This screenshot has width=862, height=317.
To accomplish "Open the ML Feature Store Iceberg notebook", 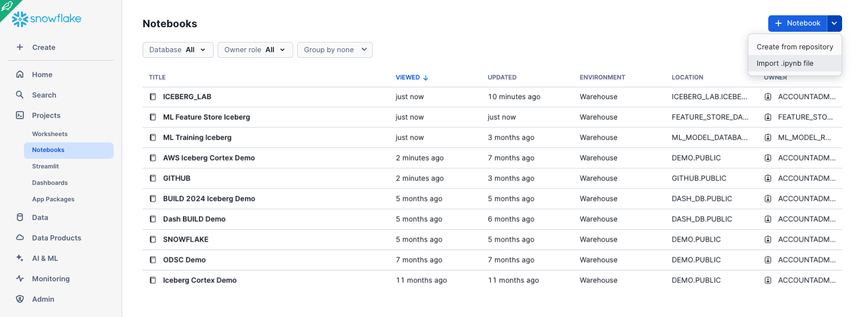I will (206, 117).
